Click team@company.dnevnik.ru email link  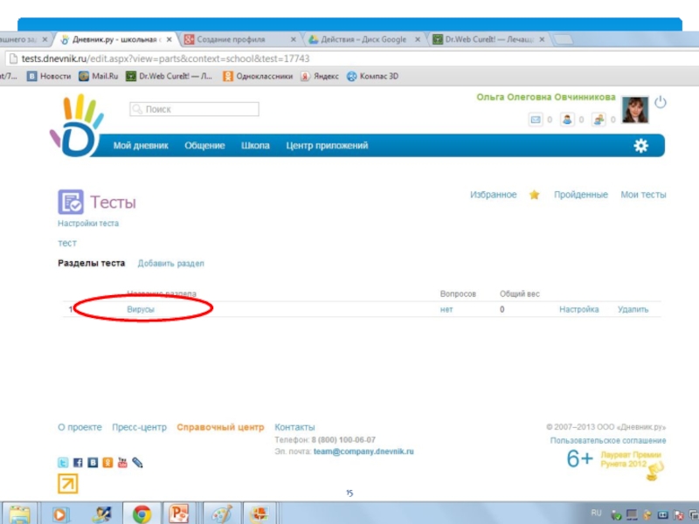363,452
